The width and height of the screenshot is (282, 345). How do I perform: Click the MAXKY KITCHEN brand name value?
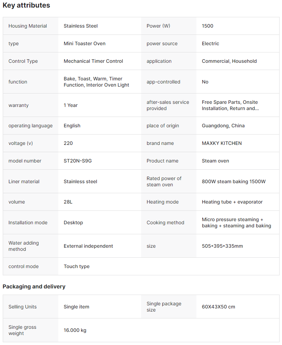click(222, 143)
